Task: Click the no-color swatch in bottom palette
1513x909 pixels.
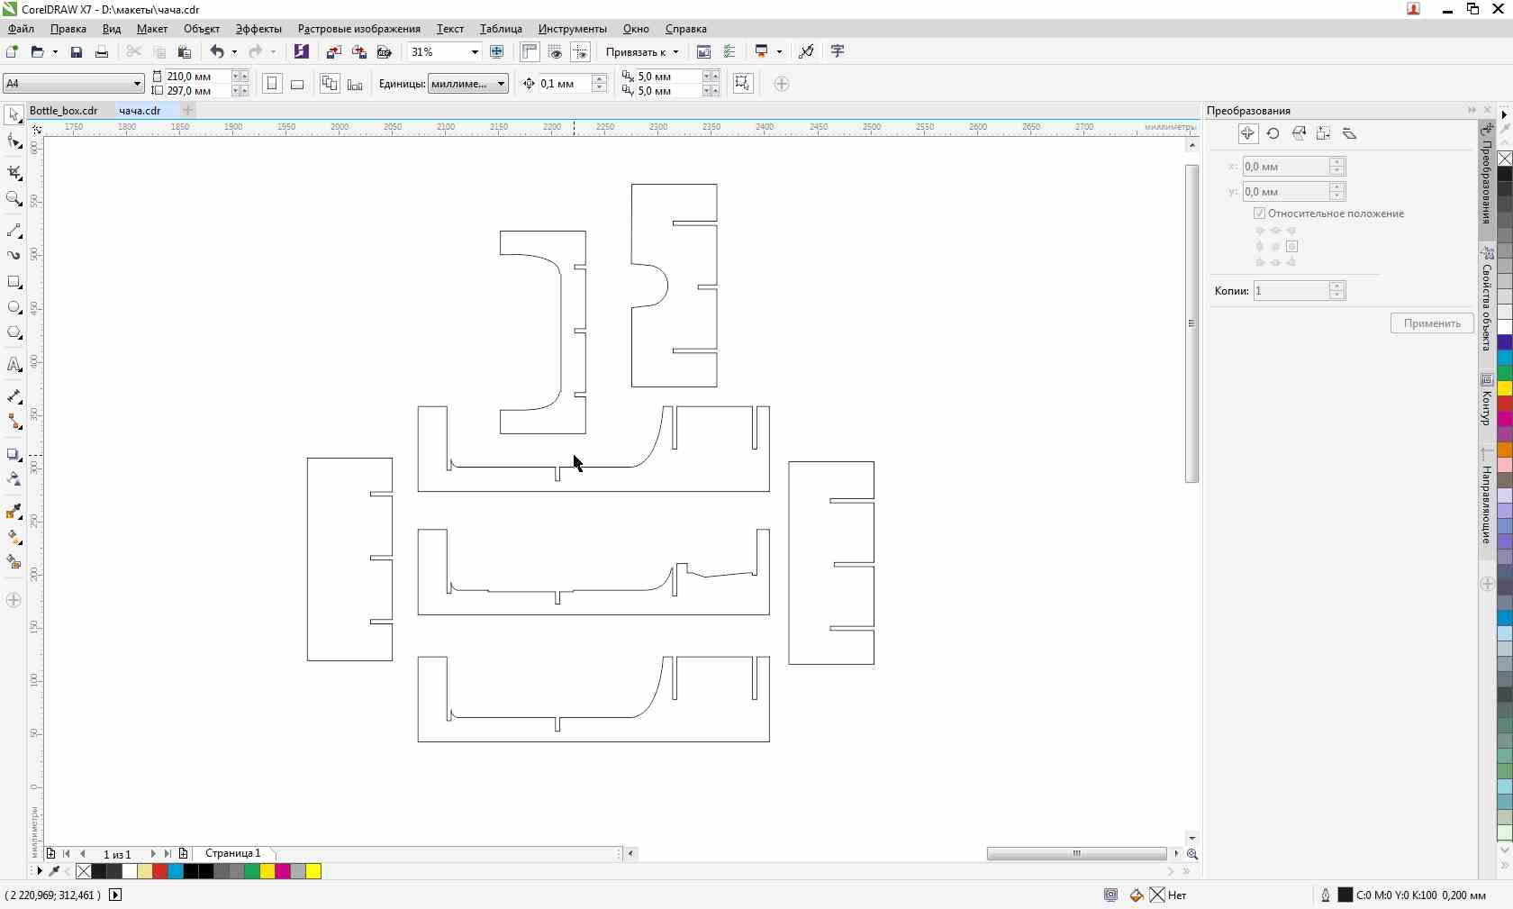Action: [x=84, y=871]
